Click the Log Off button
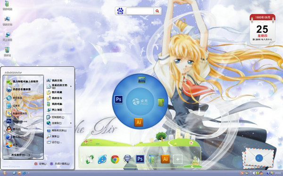Viewport: 283px width, 176px height. pyautogui.click(x=40, y=164)
